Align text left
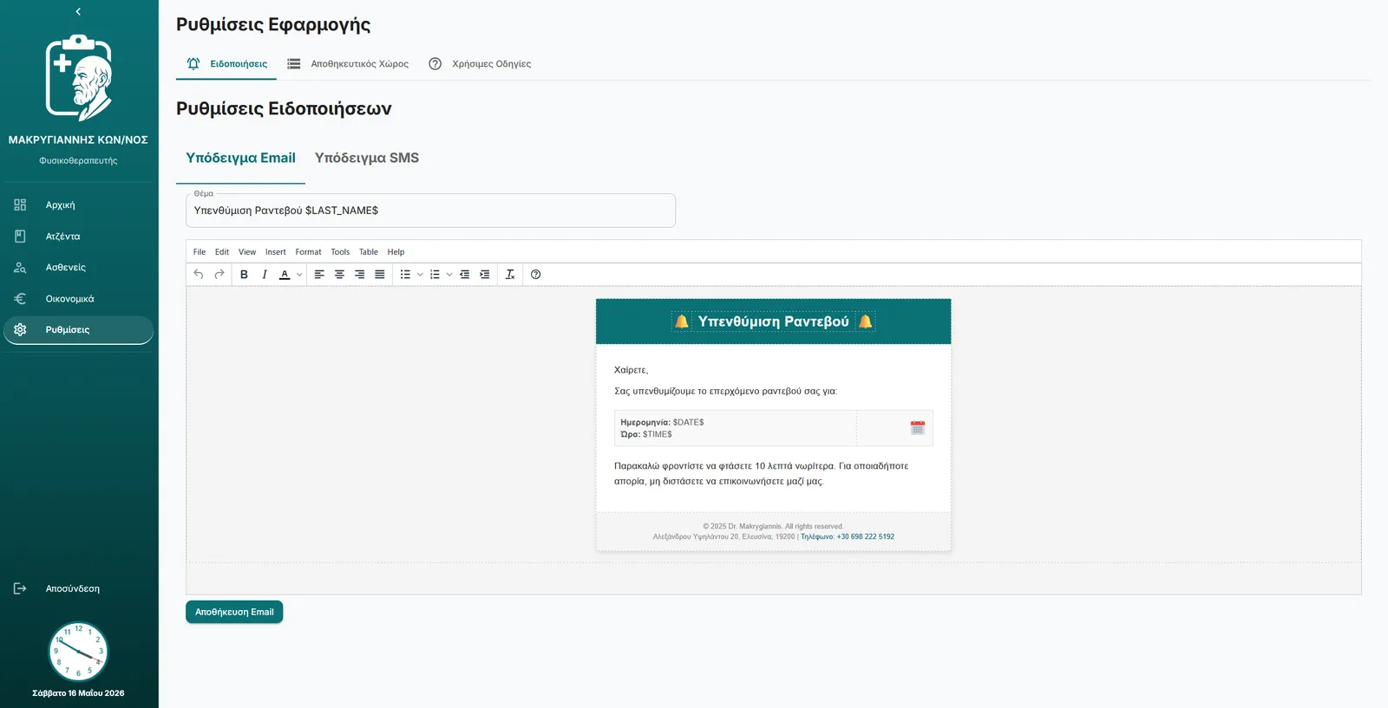1388x708 pixels. pyautogui.click(x=319, y=275)
